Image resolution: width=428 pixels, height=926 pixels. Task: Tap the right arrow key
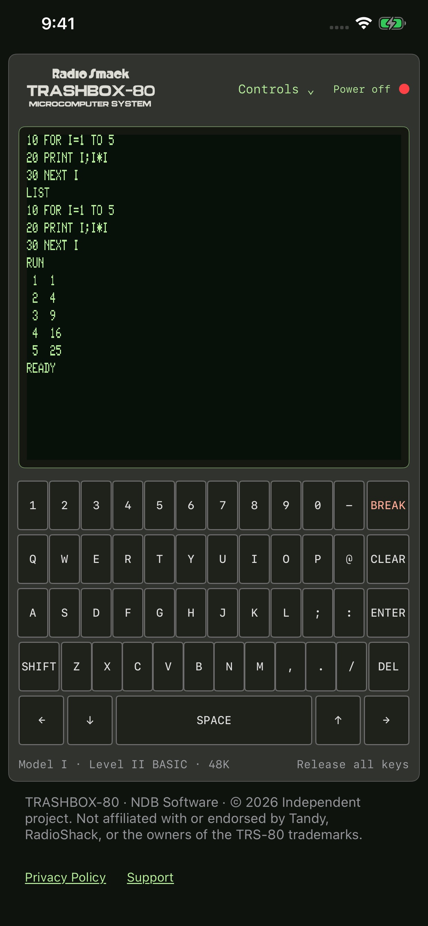[x=386, y=720]
